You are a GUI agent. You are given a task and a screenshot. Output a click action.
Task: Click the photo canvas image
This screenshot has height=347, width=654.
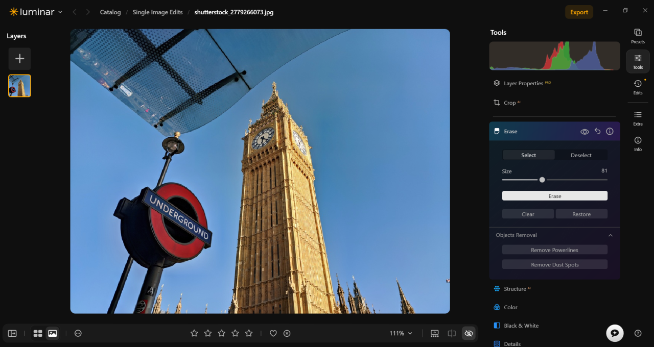pos(260,171)
